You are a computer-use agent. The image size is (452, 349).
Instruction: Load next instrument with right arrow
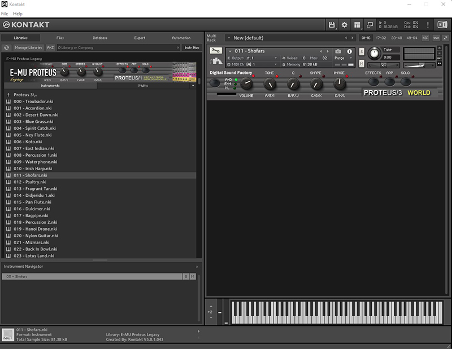[328, 51]
